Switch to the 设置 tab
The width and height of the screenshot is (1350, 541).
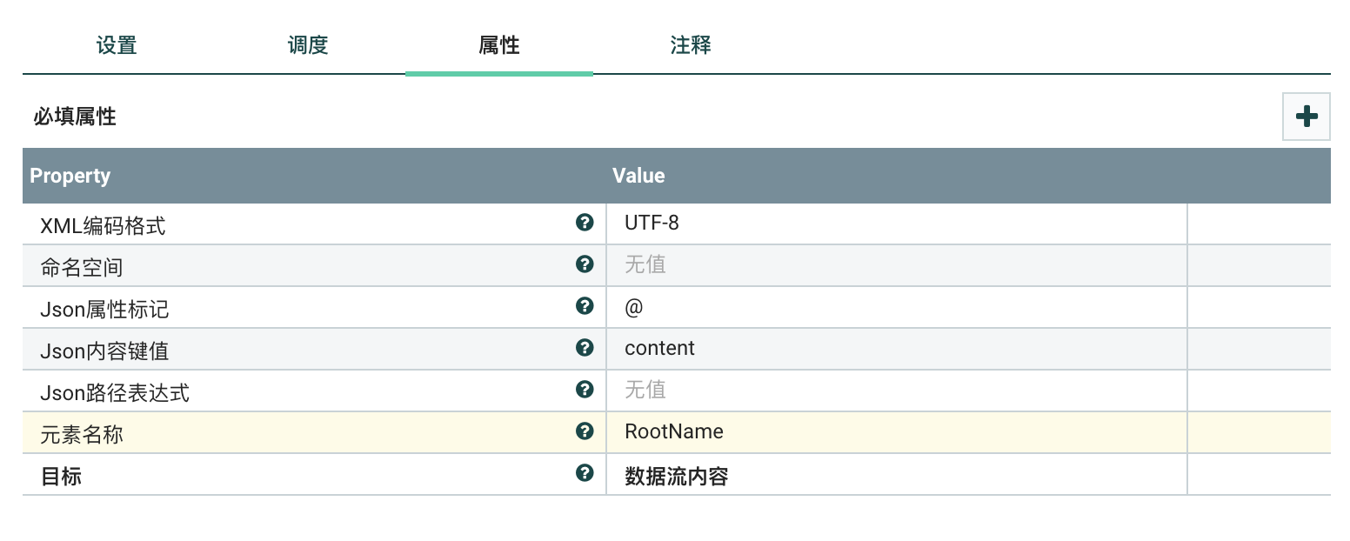click(x=117, y=45)
